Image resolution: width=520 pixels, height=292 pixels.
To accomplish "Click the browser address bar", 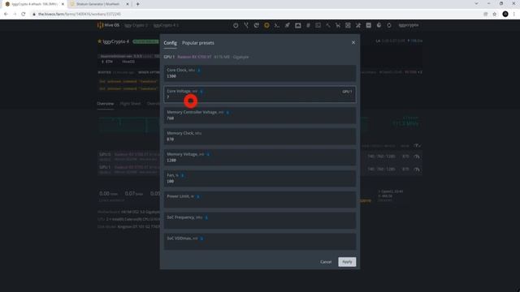I will pyautogui.click(x=255, y=14).
